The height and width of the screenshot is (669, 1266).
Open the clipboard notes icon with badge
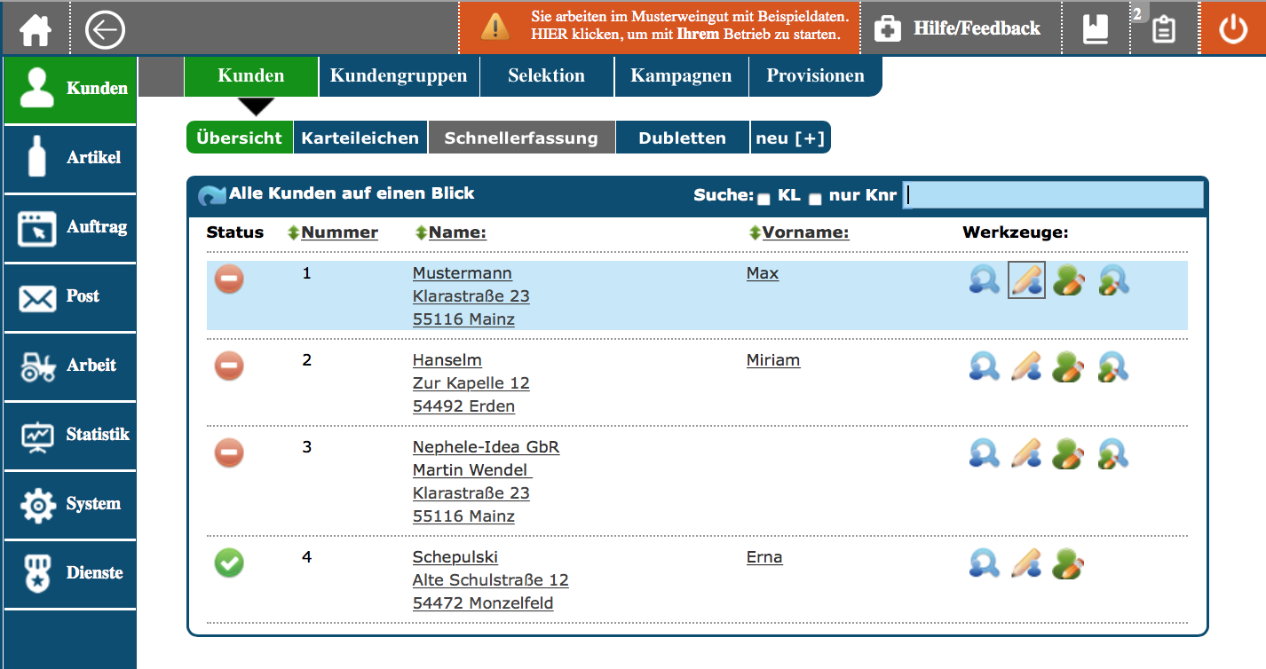coord(1163,30)
